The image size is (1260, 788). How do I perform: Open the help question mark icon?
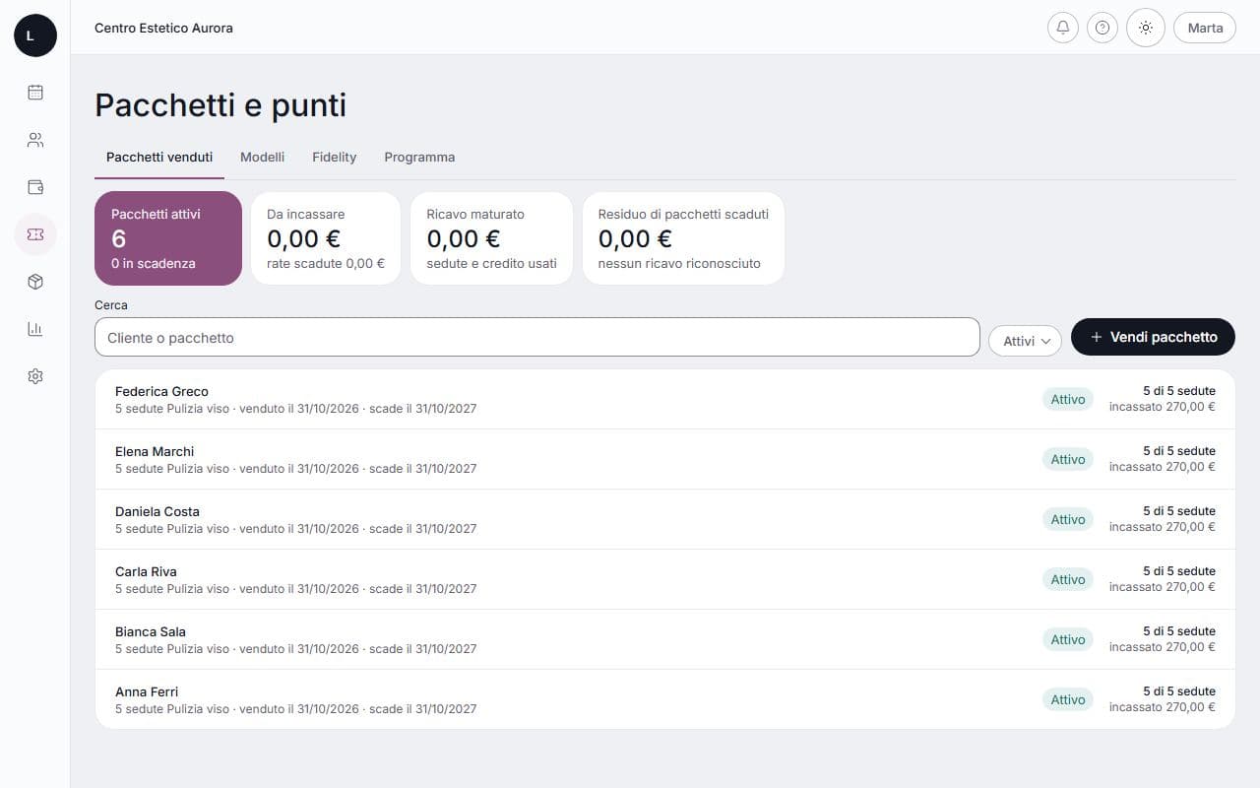pos(1102,28)
